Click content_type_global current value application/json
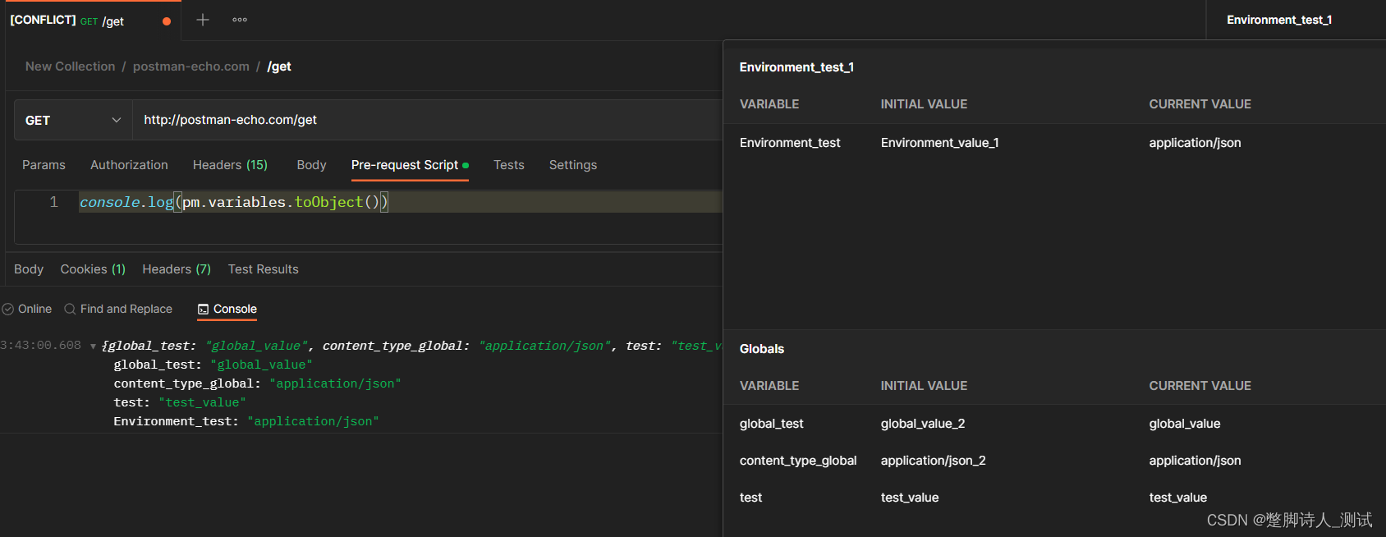1386x537 pixels. tap(1195, 461)
